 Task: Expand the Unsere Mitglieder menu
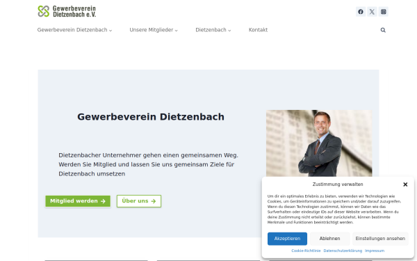click(154, 30)
